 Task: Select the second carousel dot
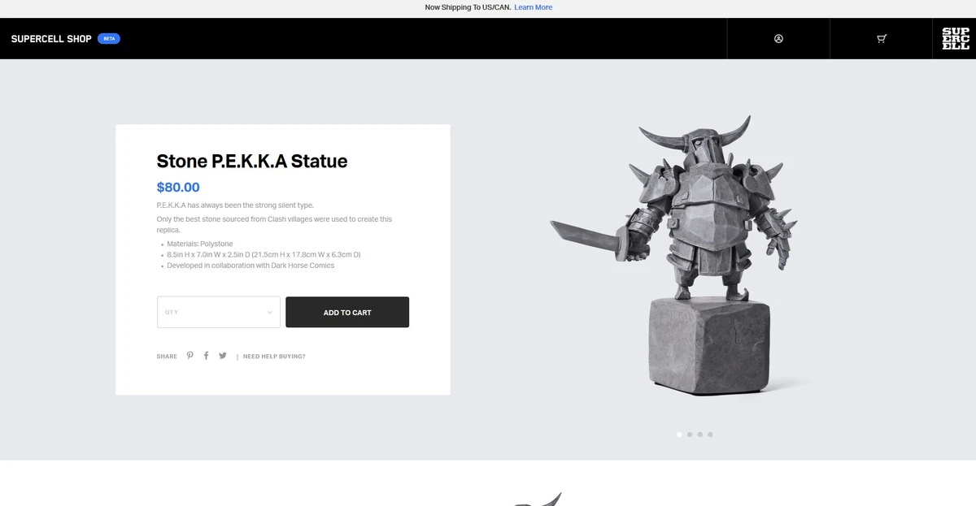pos(690,434)
